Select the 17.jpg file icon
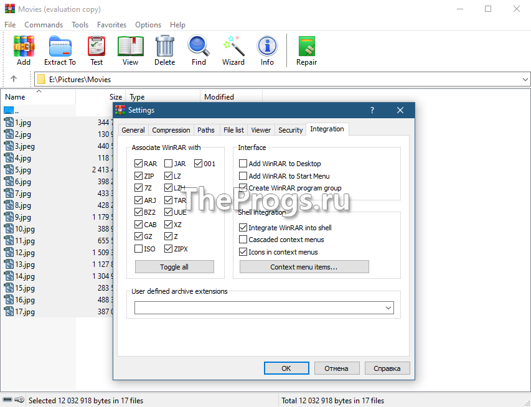The height and width of the screenshot is (407, 531). (x=9, y=311)
